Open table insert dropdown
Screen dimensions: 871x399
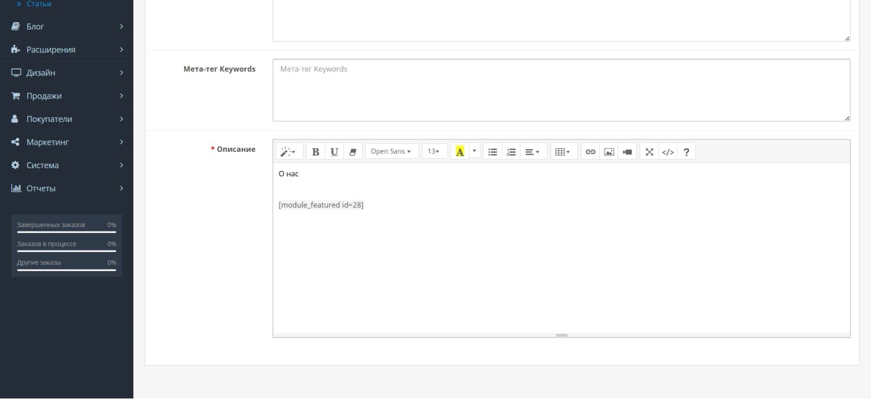[563, 152]
